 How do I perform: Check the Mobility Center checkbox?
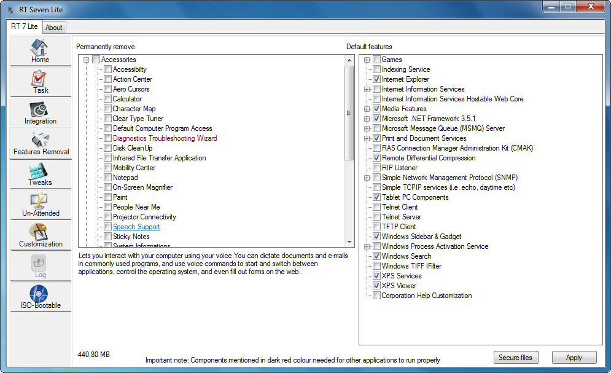(108, 168)
